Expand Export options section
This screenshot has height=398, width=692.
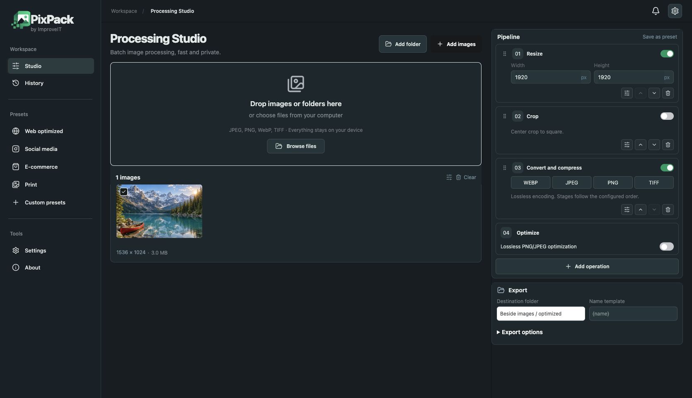coord(520,332)
